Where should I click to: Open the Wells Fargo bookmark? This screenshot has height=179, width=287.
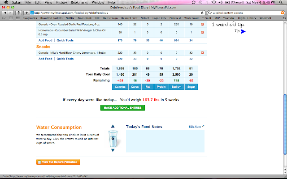[110, 18]
